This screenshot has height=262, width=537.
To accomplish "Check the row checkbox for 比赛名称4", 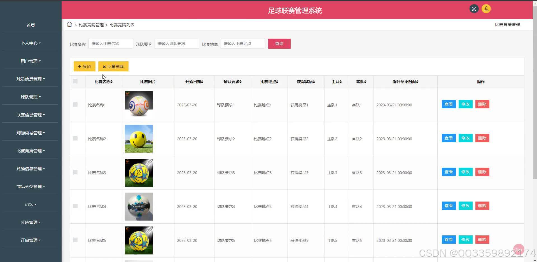I will click(x=75, y=206).
